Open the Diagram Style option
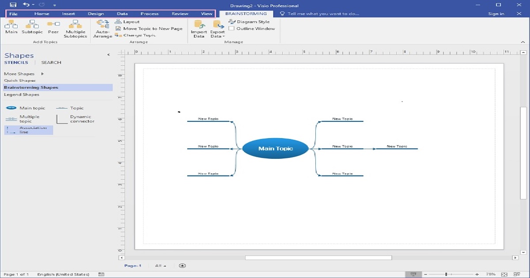 tap(249, 22)
